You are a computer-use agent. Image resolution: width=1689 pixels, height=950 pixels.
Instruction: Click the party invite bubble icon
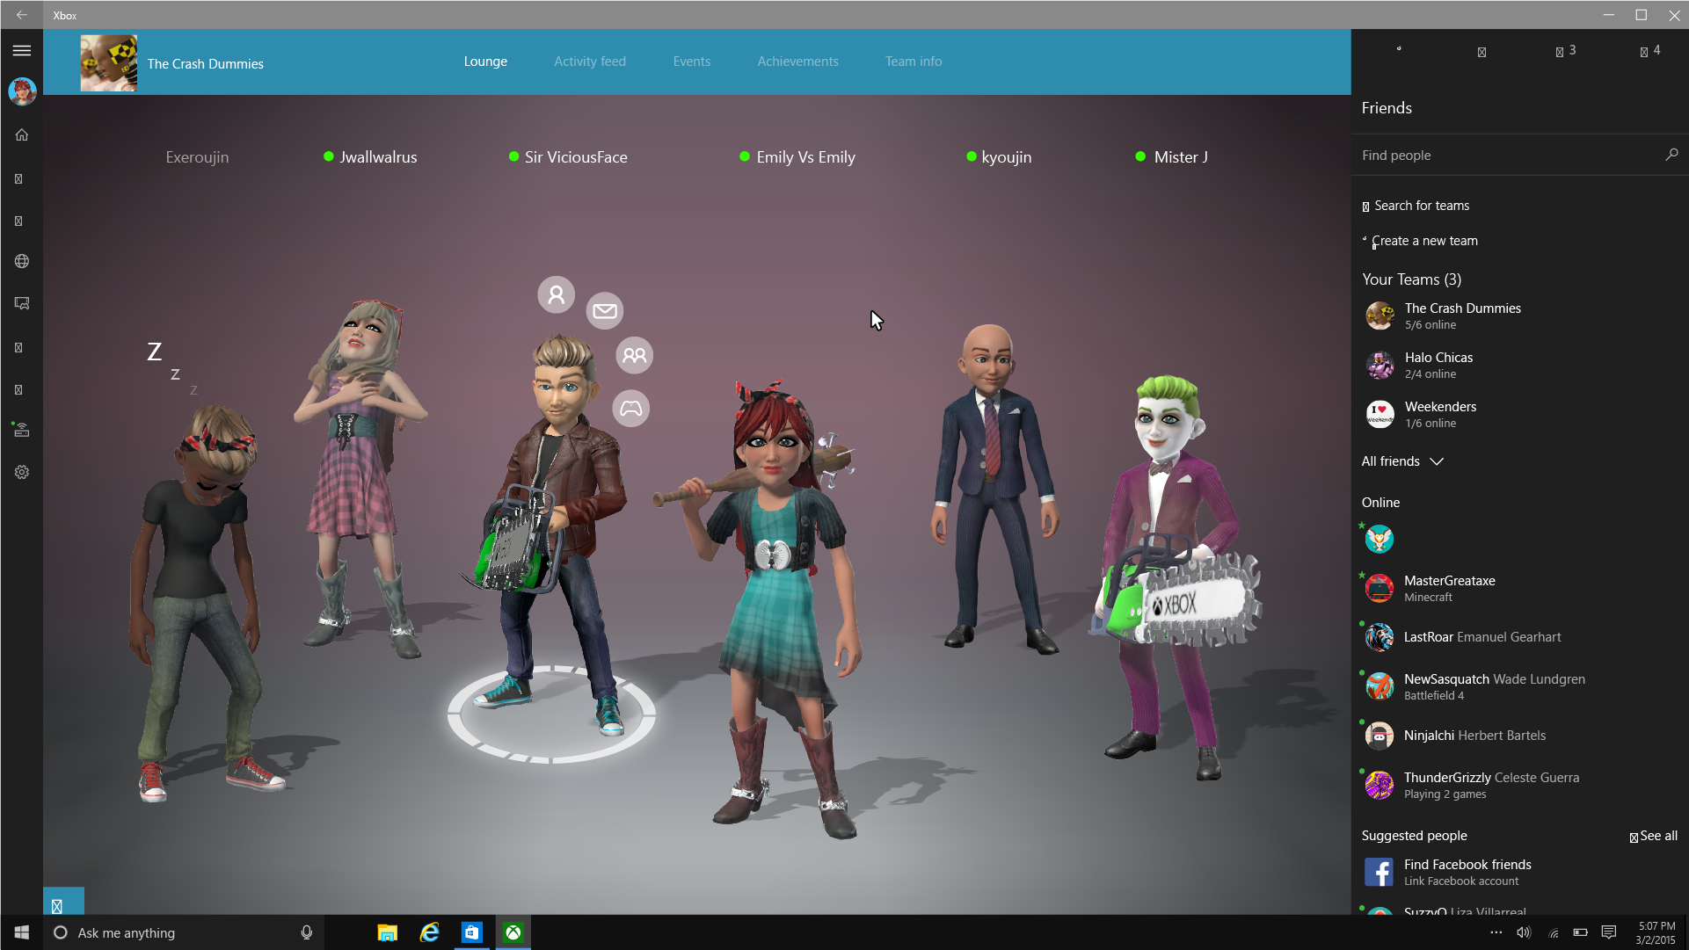pyautogui.click(x=634, y=355)
